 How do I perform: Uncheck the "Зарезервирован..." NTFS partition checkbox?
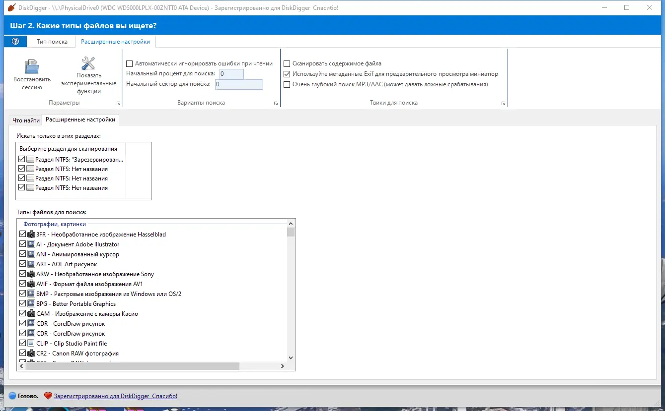(21, 160)
